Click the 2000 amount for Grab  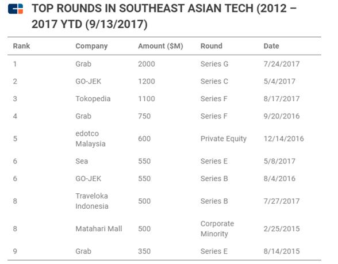pos(147,64)
